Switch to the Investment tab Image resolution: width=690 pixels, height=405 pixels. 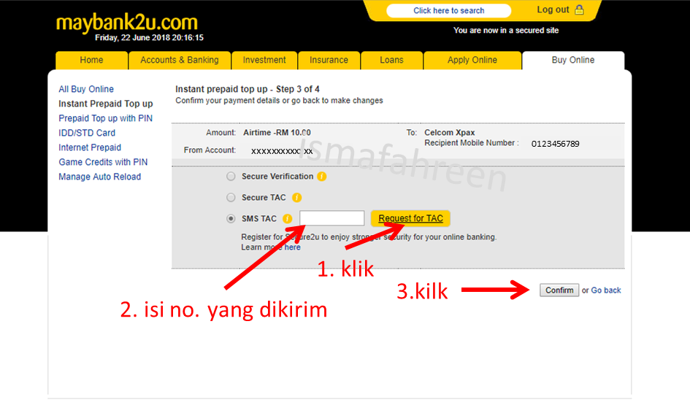(x=264, y=61)
